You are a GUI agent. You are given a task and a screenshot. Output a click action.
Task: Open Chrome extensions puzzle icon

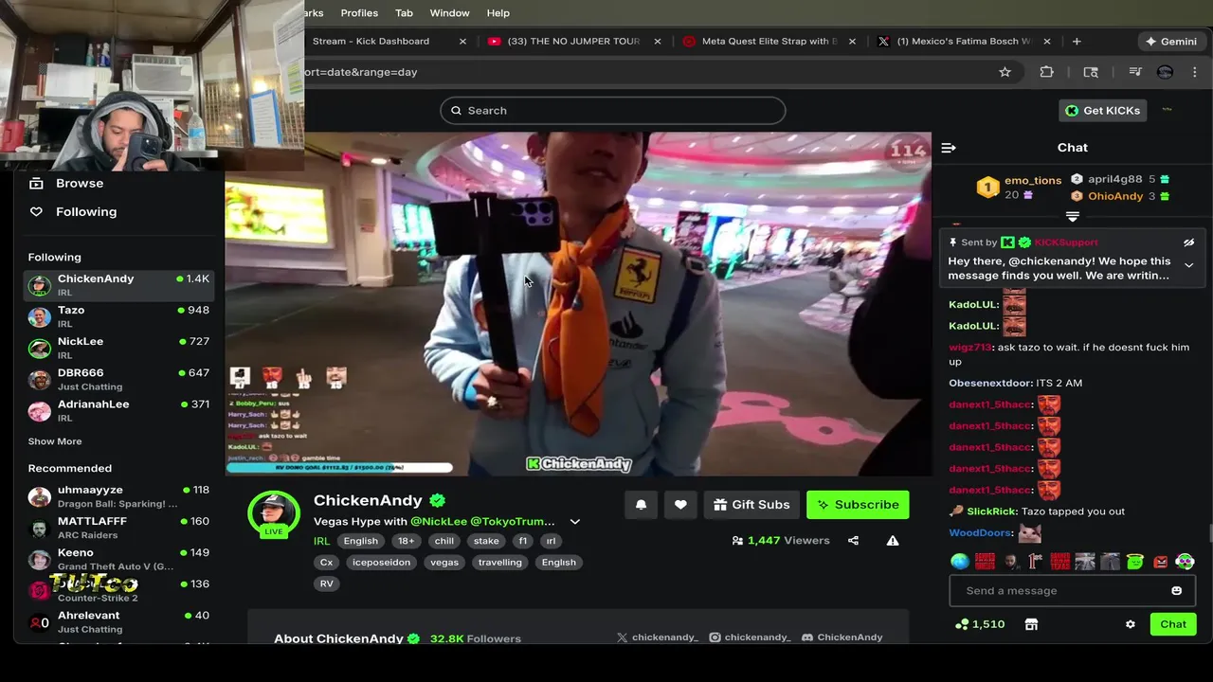tap(1046, 72)
